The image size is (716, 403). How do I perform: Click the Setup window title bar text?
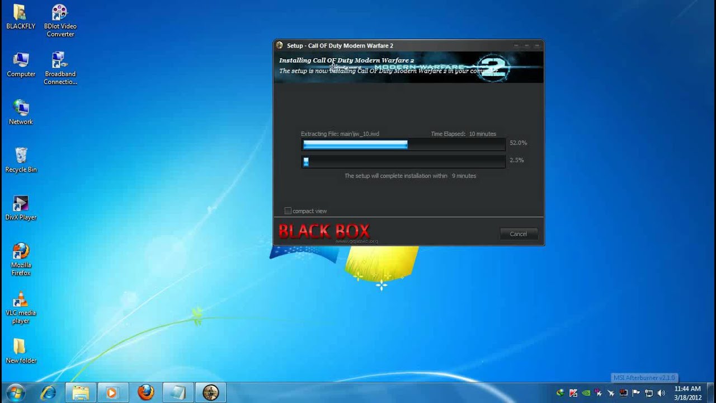coord(340,46)
